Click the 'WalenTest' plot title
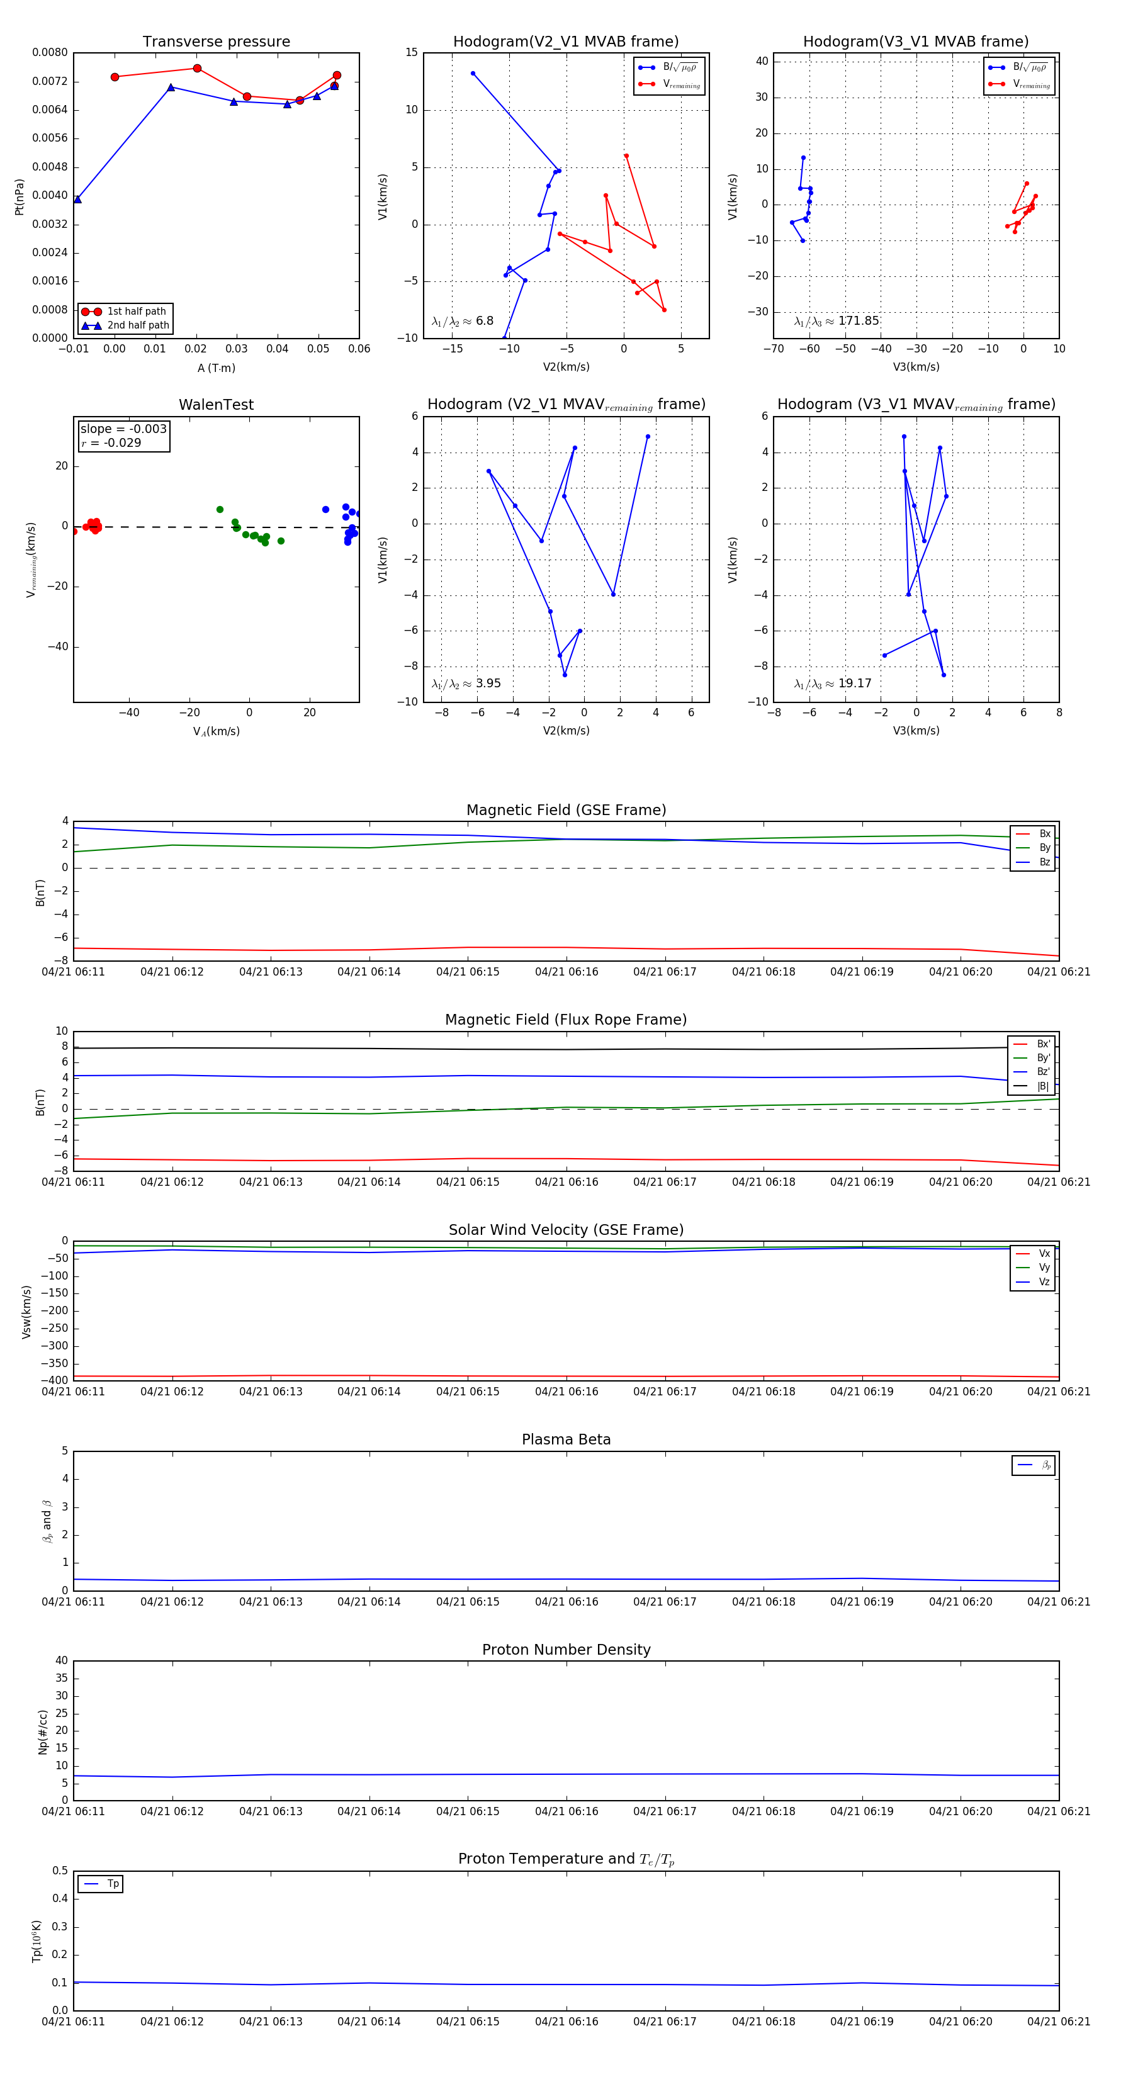The width and height of the screenshot is (1133, 2077). click(216, 405)
